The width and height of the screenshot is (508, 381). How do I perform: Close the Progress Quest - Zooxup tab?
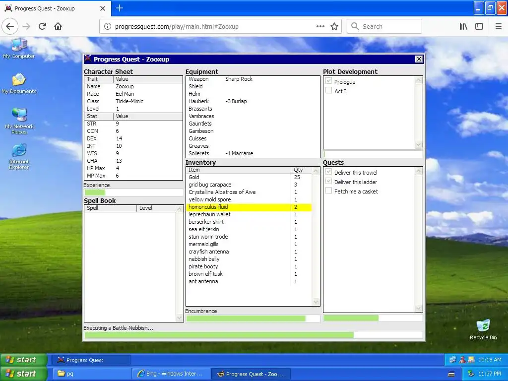click(103, 8)
